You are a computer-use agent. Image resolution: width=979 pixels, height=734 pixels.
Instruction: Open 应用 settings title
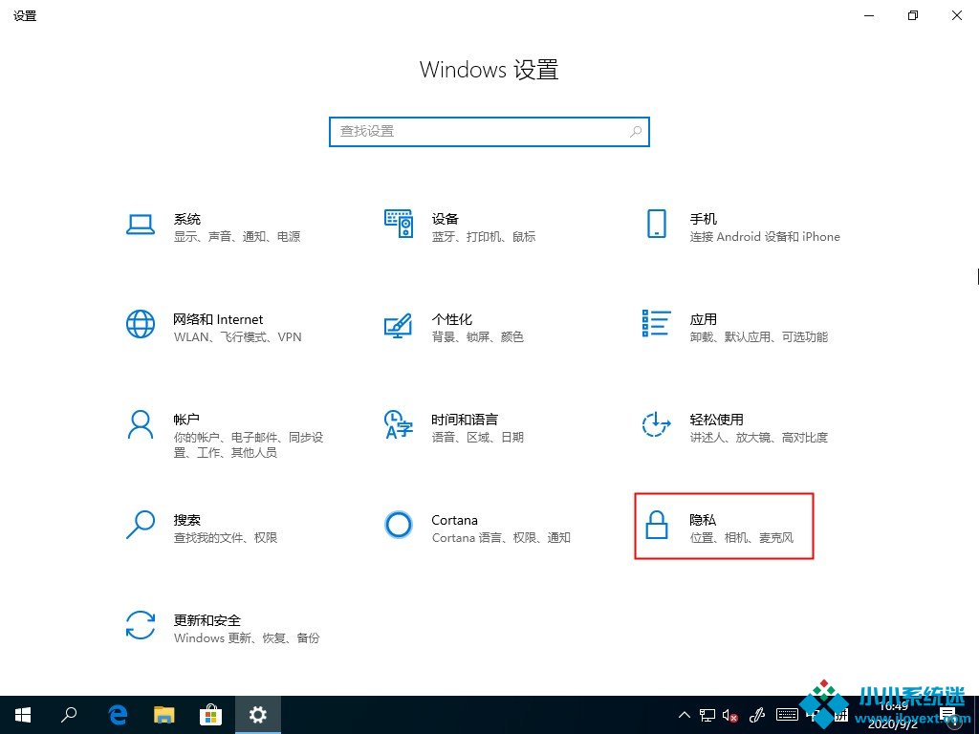click(x=703, y=319)
